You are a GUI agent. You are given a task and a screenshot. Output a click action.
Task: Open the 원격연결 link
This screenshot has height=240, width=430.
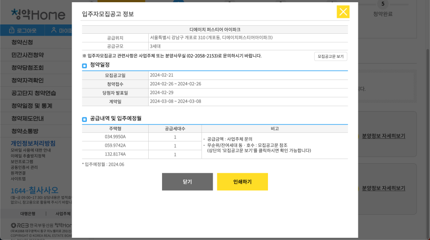18,173
